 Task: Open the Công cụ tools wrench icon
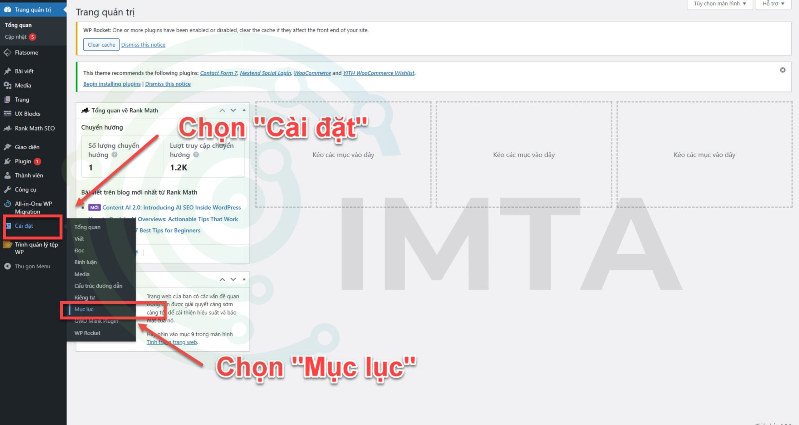coord(7,189)
